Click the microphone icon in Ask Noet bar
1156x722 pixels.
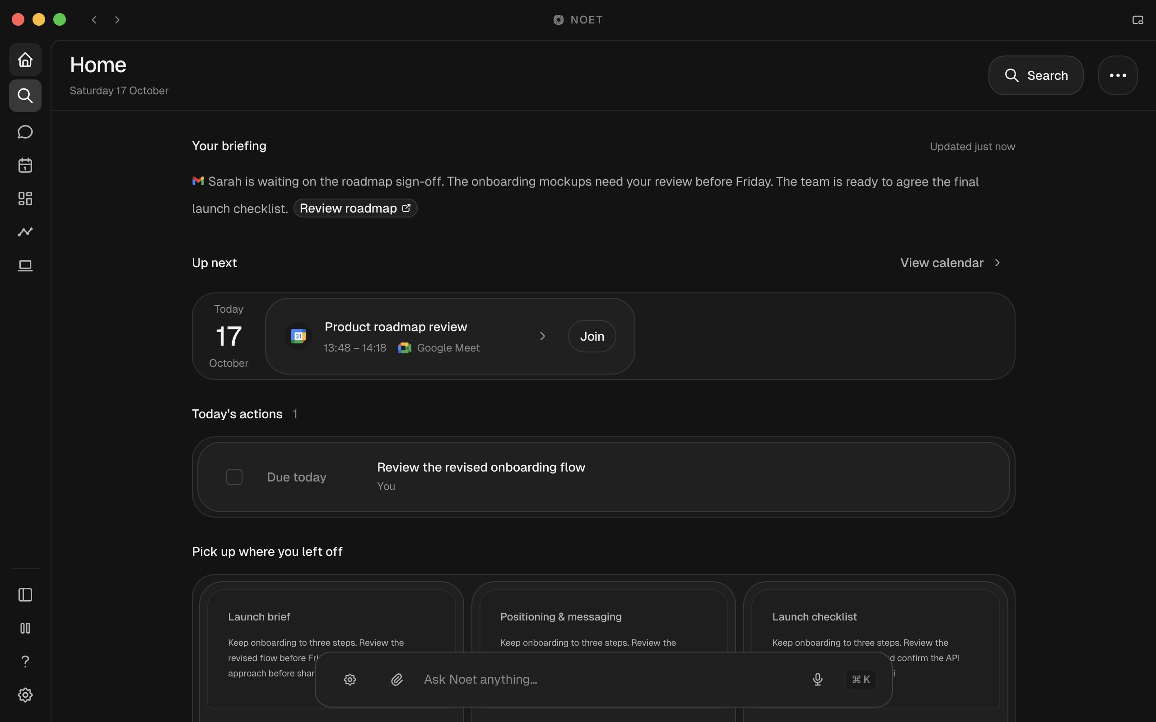pos(817,680)
